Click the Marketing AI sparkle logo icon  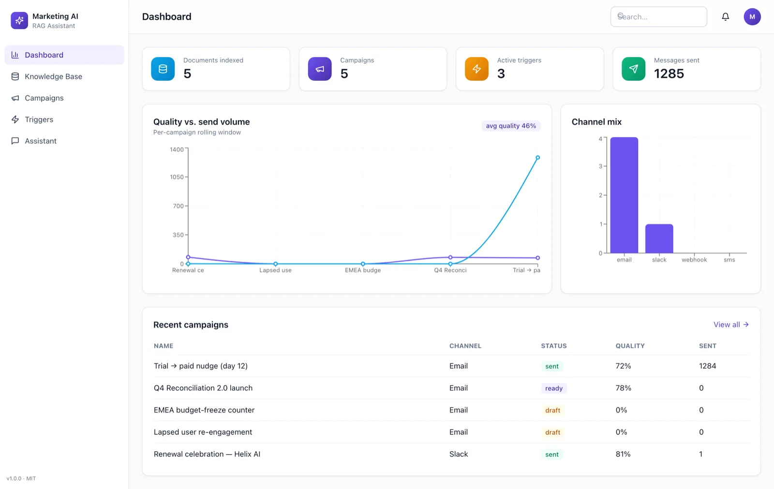click(19, 20)
